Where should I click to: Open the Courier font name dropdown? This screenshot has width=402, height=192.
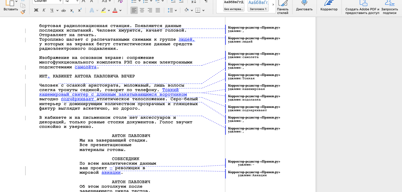[60, 1]
